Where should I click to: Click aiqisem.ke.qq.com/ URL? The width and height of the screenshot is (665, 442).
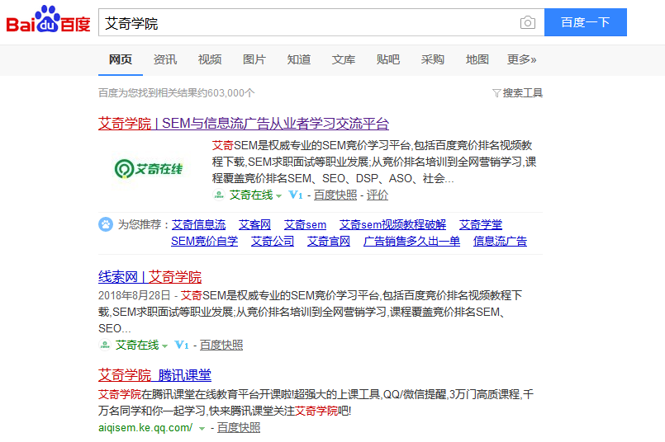(145, 428)
